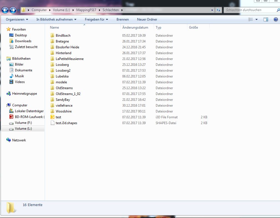
Task: Select the test i3D file icon
Action: coord(52,117)
